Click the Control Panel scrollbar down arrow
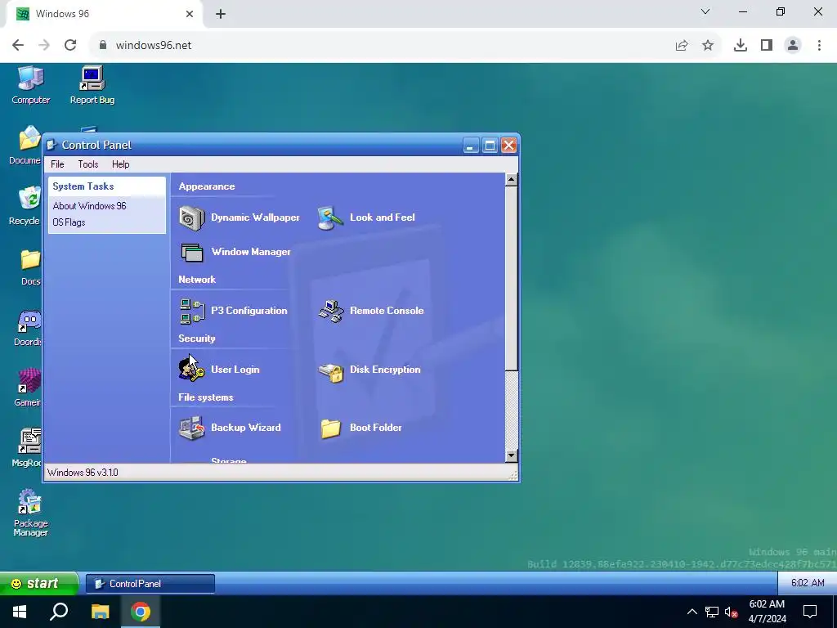 click(x=512, y=455)
